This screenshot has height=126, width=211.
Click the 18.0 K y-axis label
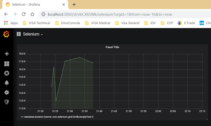(x=22, y=54)
